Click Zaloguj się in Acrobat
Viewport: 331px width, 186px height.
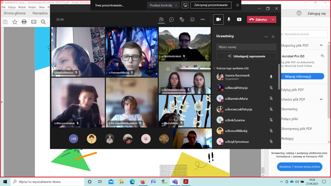coord(316,13)
